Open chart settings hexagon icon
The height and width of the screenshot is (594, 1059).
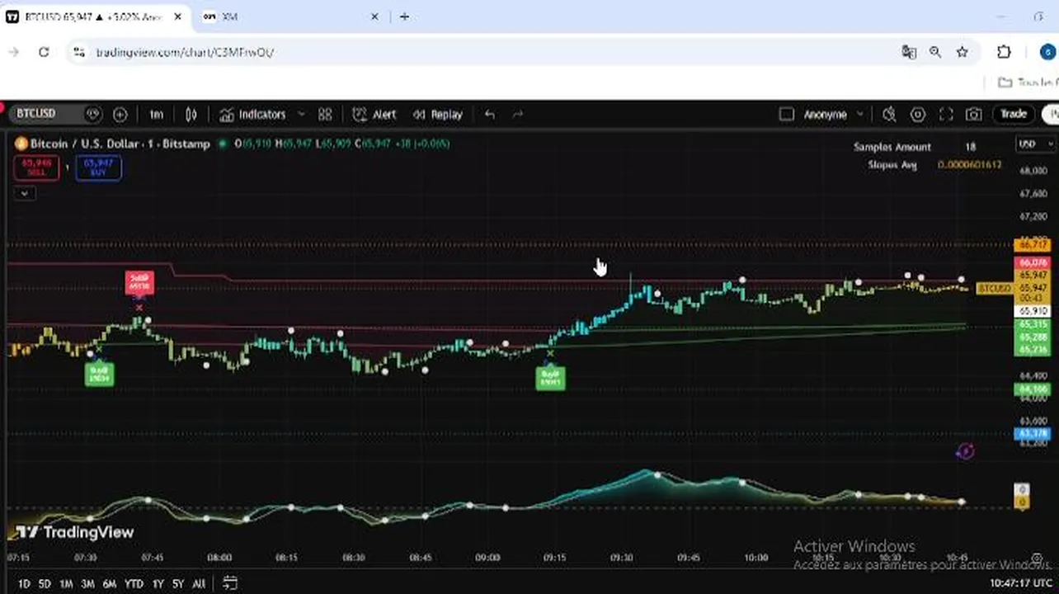[917, 115]
